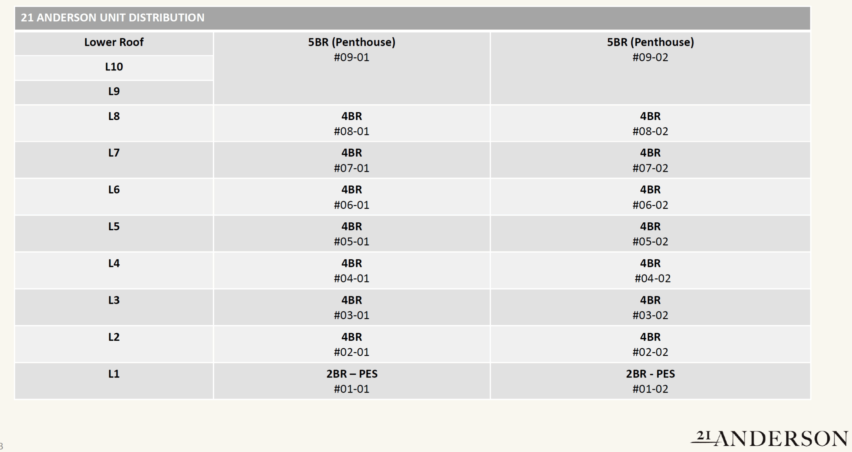Click the 4BR #05-01 unit cell
852x452 pixels.
351,234
